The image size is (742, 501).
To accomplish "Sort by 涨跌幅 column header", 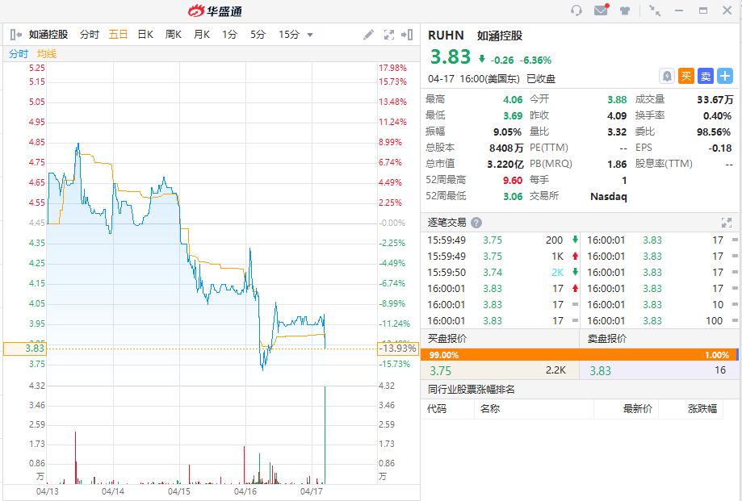I will pos(702,408).
